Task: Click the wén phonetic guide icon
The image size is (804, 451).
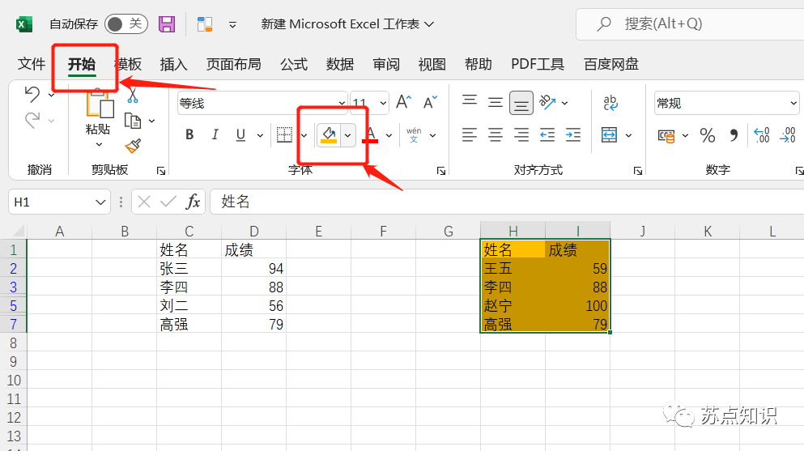Action: pyautogui.click(x=414, y=134)
